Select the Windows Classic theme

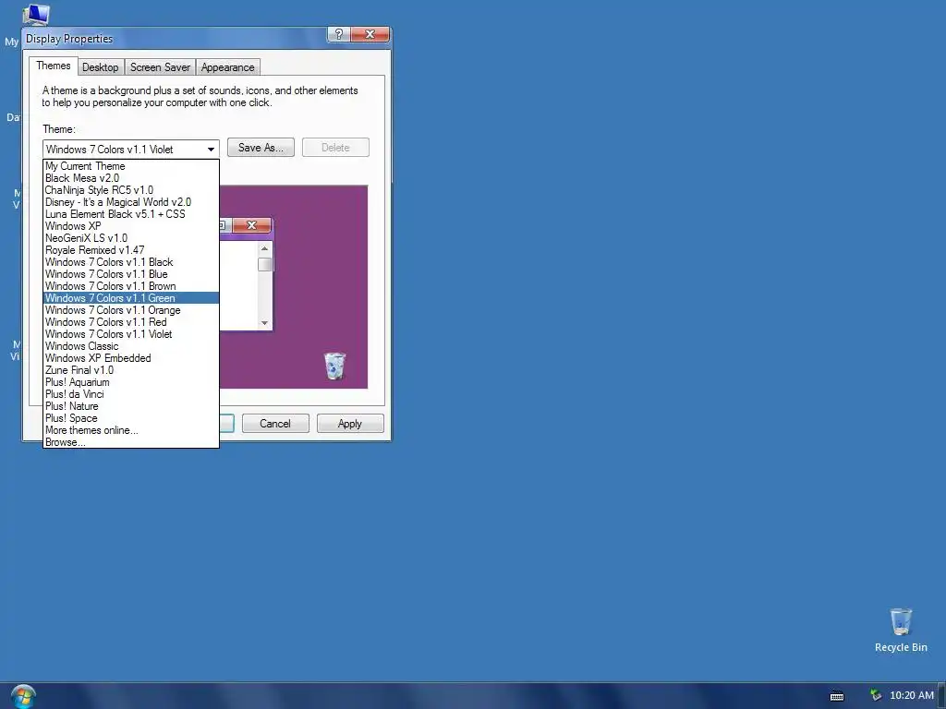[x=131, y=346]
